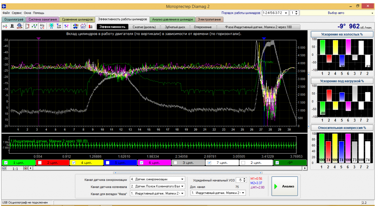Click the Ускорение на холостых % header

(341, 34)
